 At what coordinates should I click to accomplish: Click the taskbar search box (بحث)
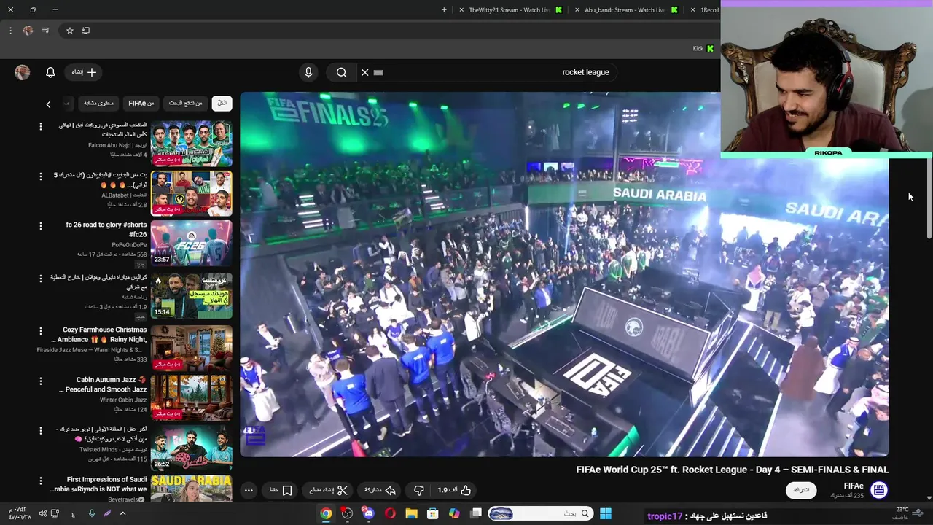(x=539, y=513)
